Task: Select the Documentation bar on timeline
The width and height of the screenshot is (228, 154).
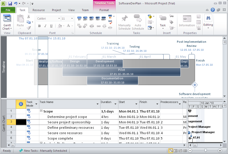Action: 112,81
